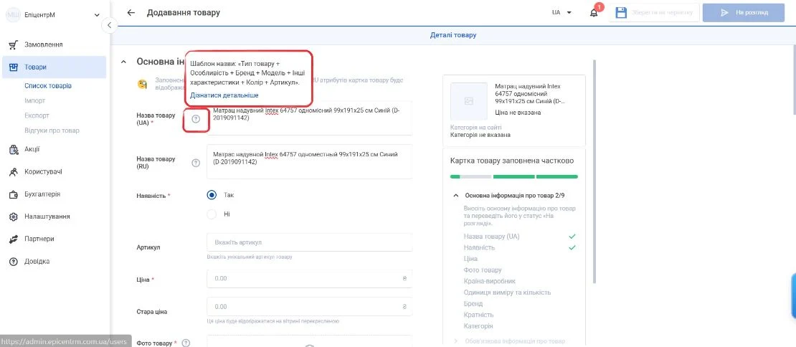This screenshot has height=347, width=796.
Task: Open Замовлення in sidebar
Action: (44, 44)
